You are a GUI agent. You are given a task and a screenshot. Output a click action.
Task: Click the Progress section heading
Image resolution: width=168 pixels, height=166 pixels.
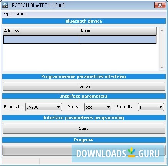84,140
